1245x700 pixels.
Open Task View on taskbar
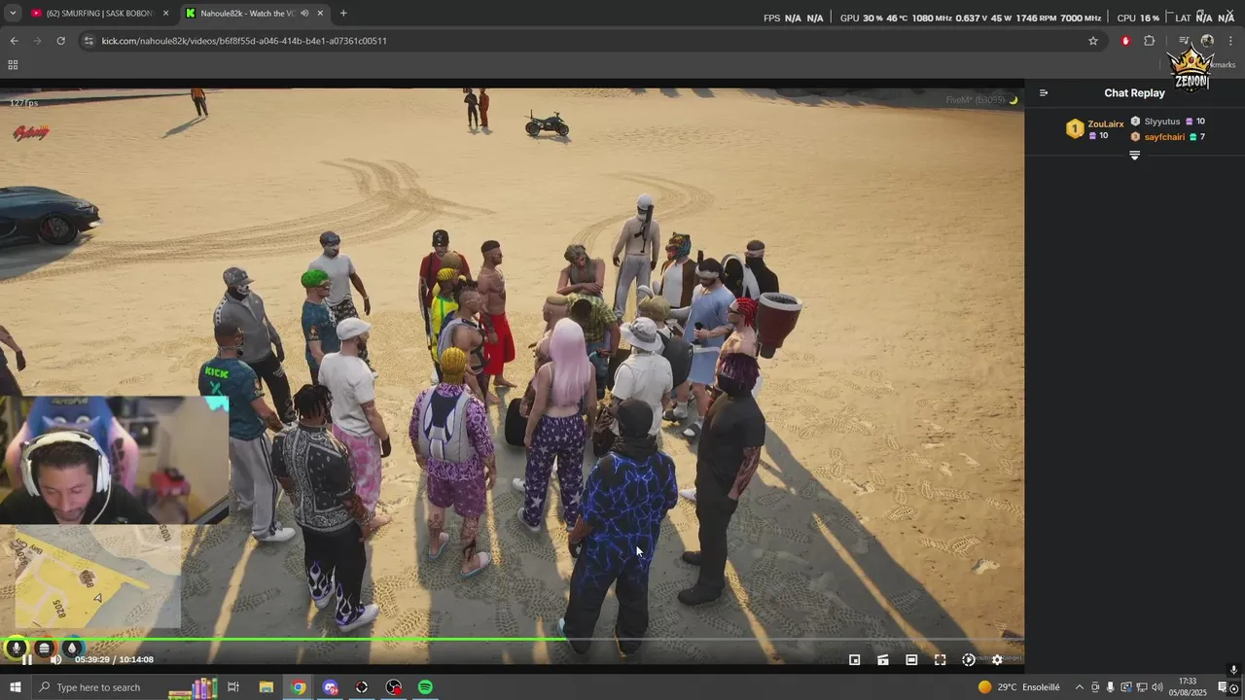(233, 687)
